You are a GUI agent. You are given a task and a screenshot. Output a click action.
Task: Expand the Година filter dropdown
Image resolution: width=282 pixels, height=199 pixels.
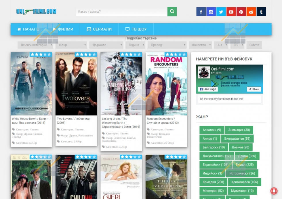point(136,45)
